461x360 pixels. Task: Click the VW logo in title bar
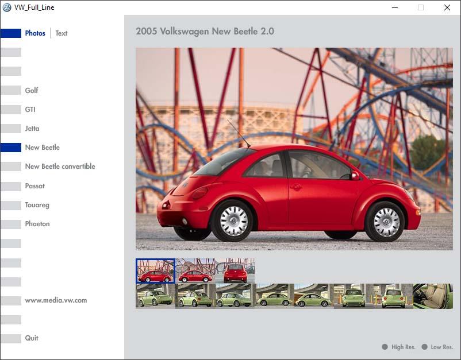point(7,7)
